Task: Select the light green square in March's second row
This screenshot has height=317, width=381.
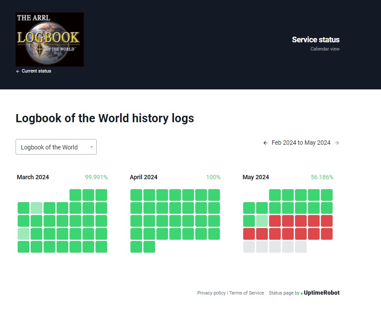Action: (x=36, y=208)
